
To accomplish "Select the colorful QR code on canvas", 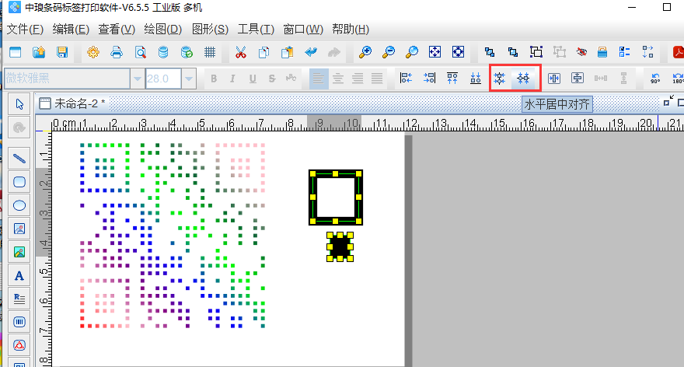I will 173,235.
